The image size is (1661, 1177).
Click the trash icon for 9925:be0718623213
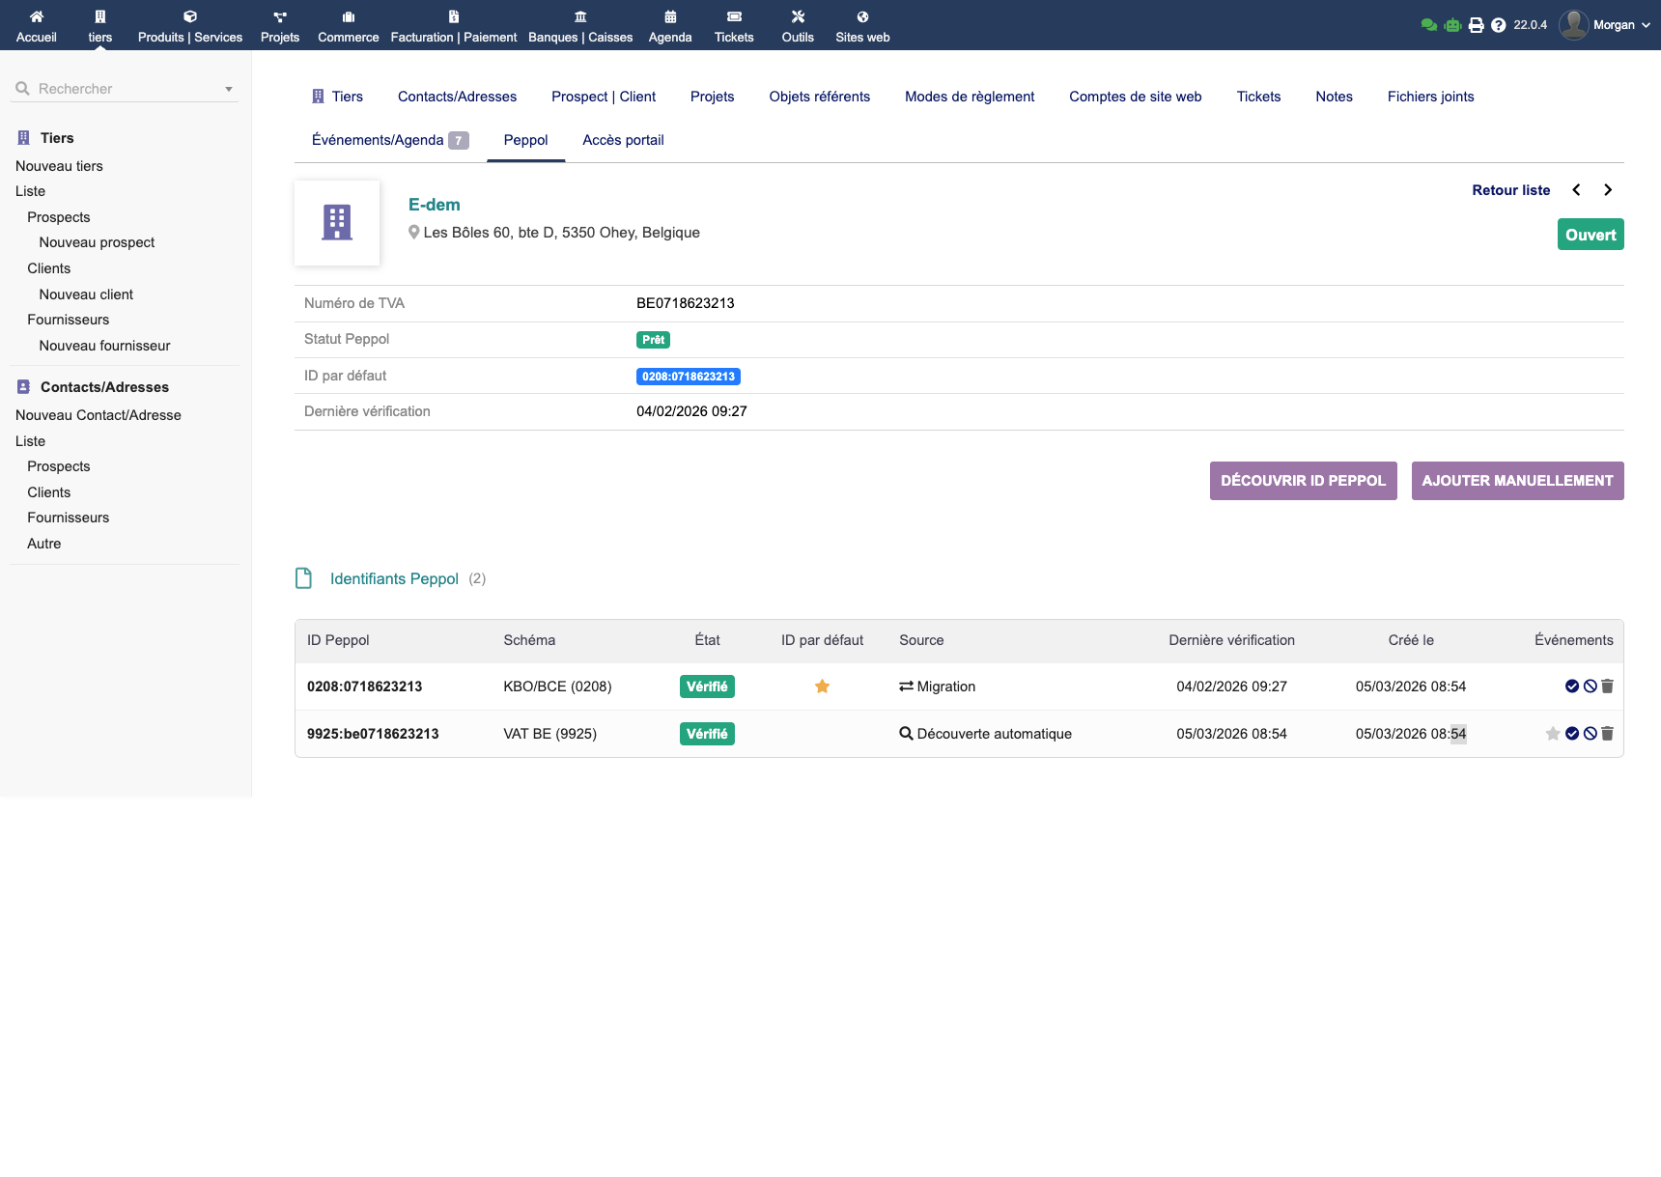(x=1608, y=734)
